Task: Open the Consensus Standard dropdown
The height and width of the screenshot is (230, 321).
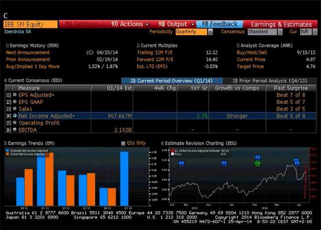Action: click(x=264, y=32)
